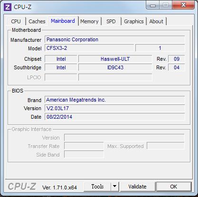This screenshot has width=198, height=197.
Task: Switch to the SPD tab
Action: pos(111,21)
